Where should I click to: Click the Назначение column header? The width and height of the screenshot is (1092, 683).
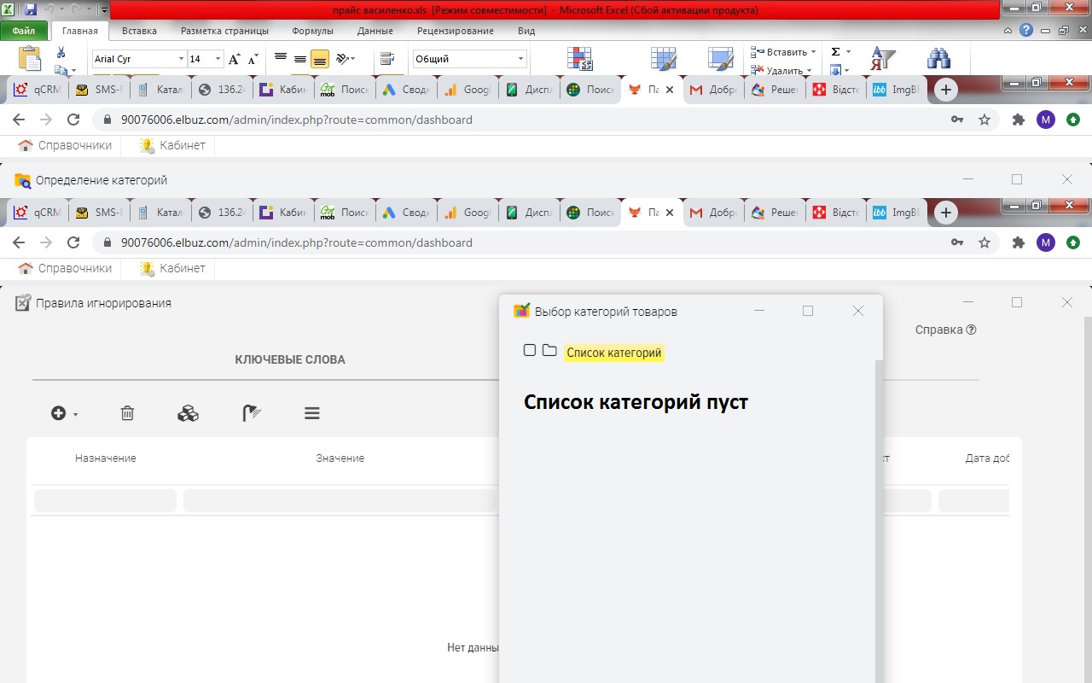point(106,458)
